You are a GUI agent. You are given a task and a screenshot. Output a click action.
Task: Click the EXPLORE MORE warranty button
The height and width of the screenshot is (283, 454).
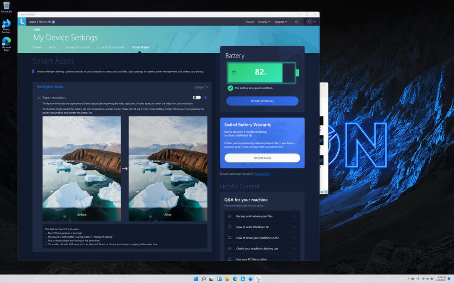262,158
